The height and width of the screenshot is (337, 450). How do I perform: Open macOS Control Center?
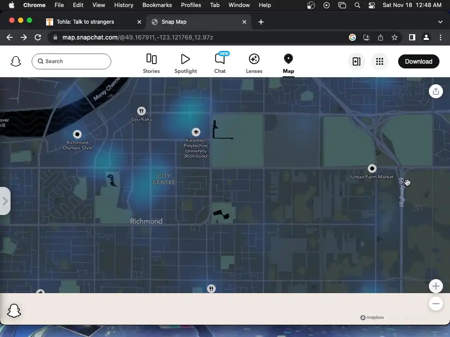click(372, 5)
